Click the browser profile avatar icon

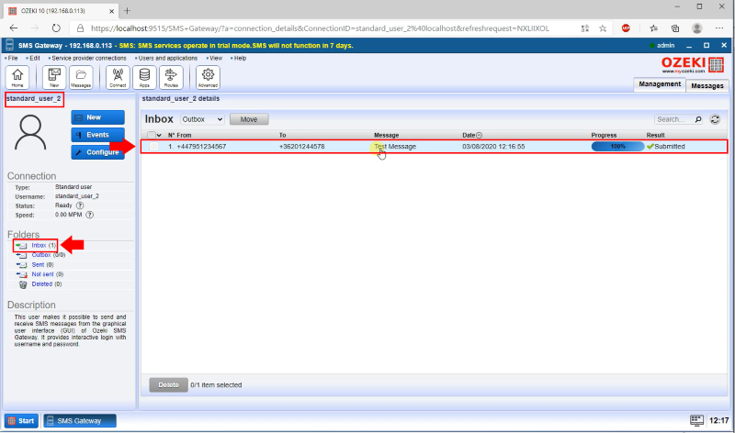(697, 28)
